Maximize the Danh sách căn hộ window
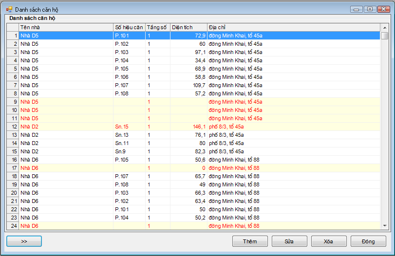The image size is (395, 256). pos(370,9)
